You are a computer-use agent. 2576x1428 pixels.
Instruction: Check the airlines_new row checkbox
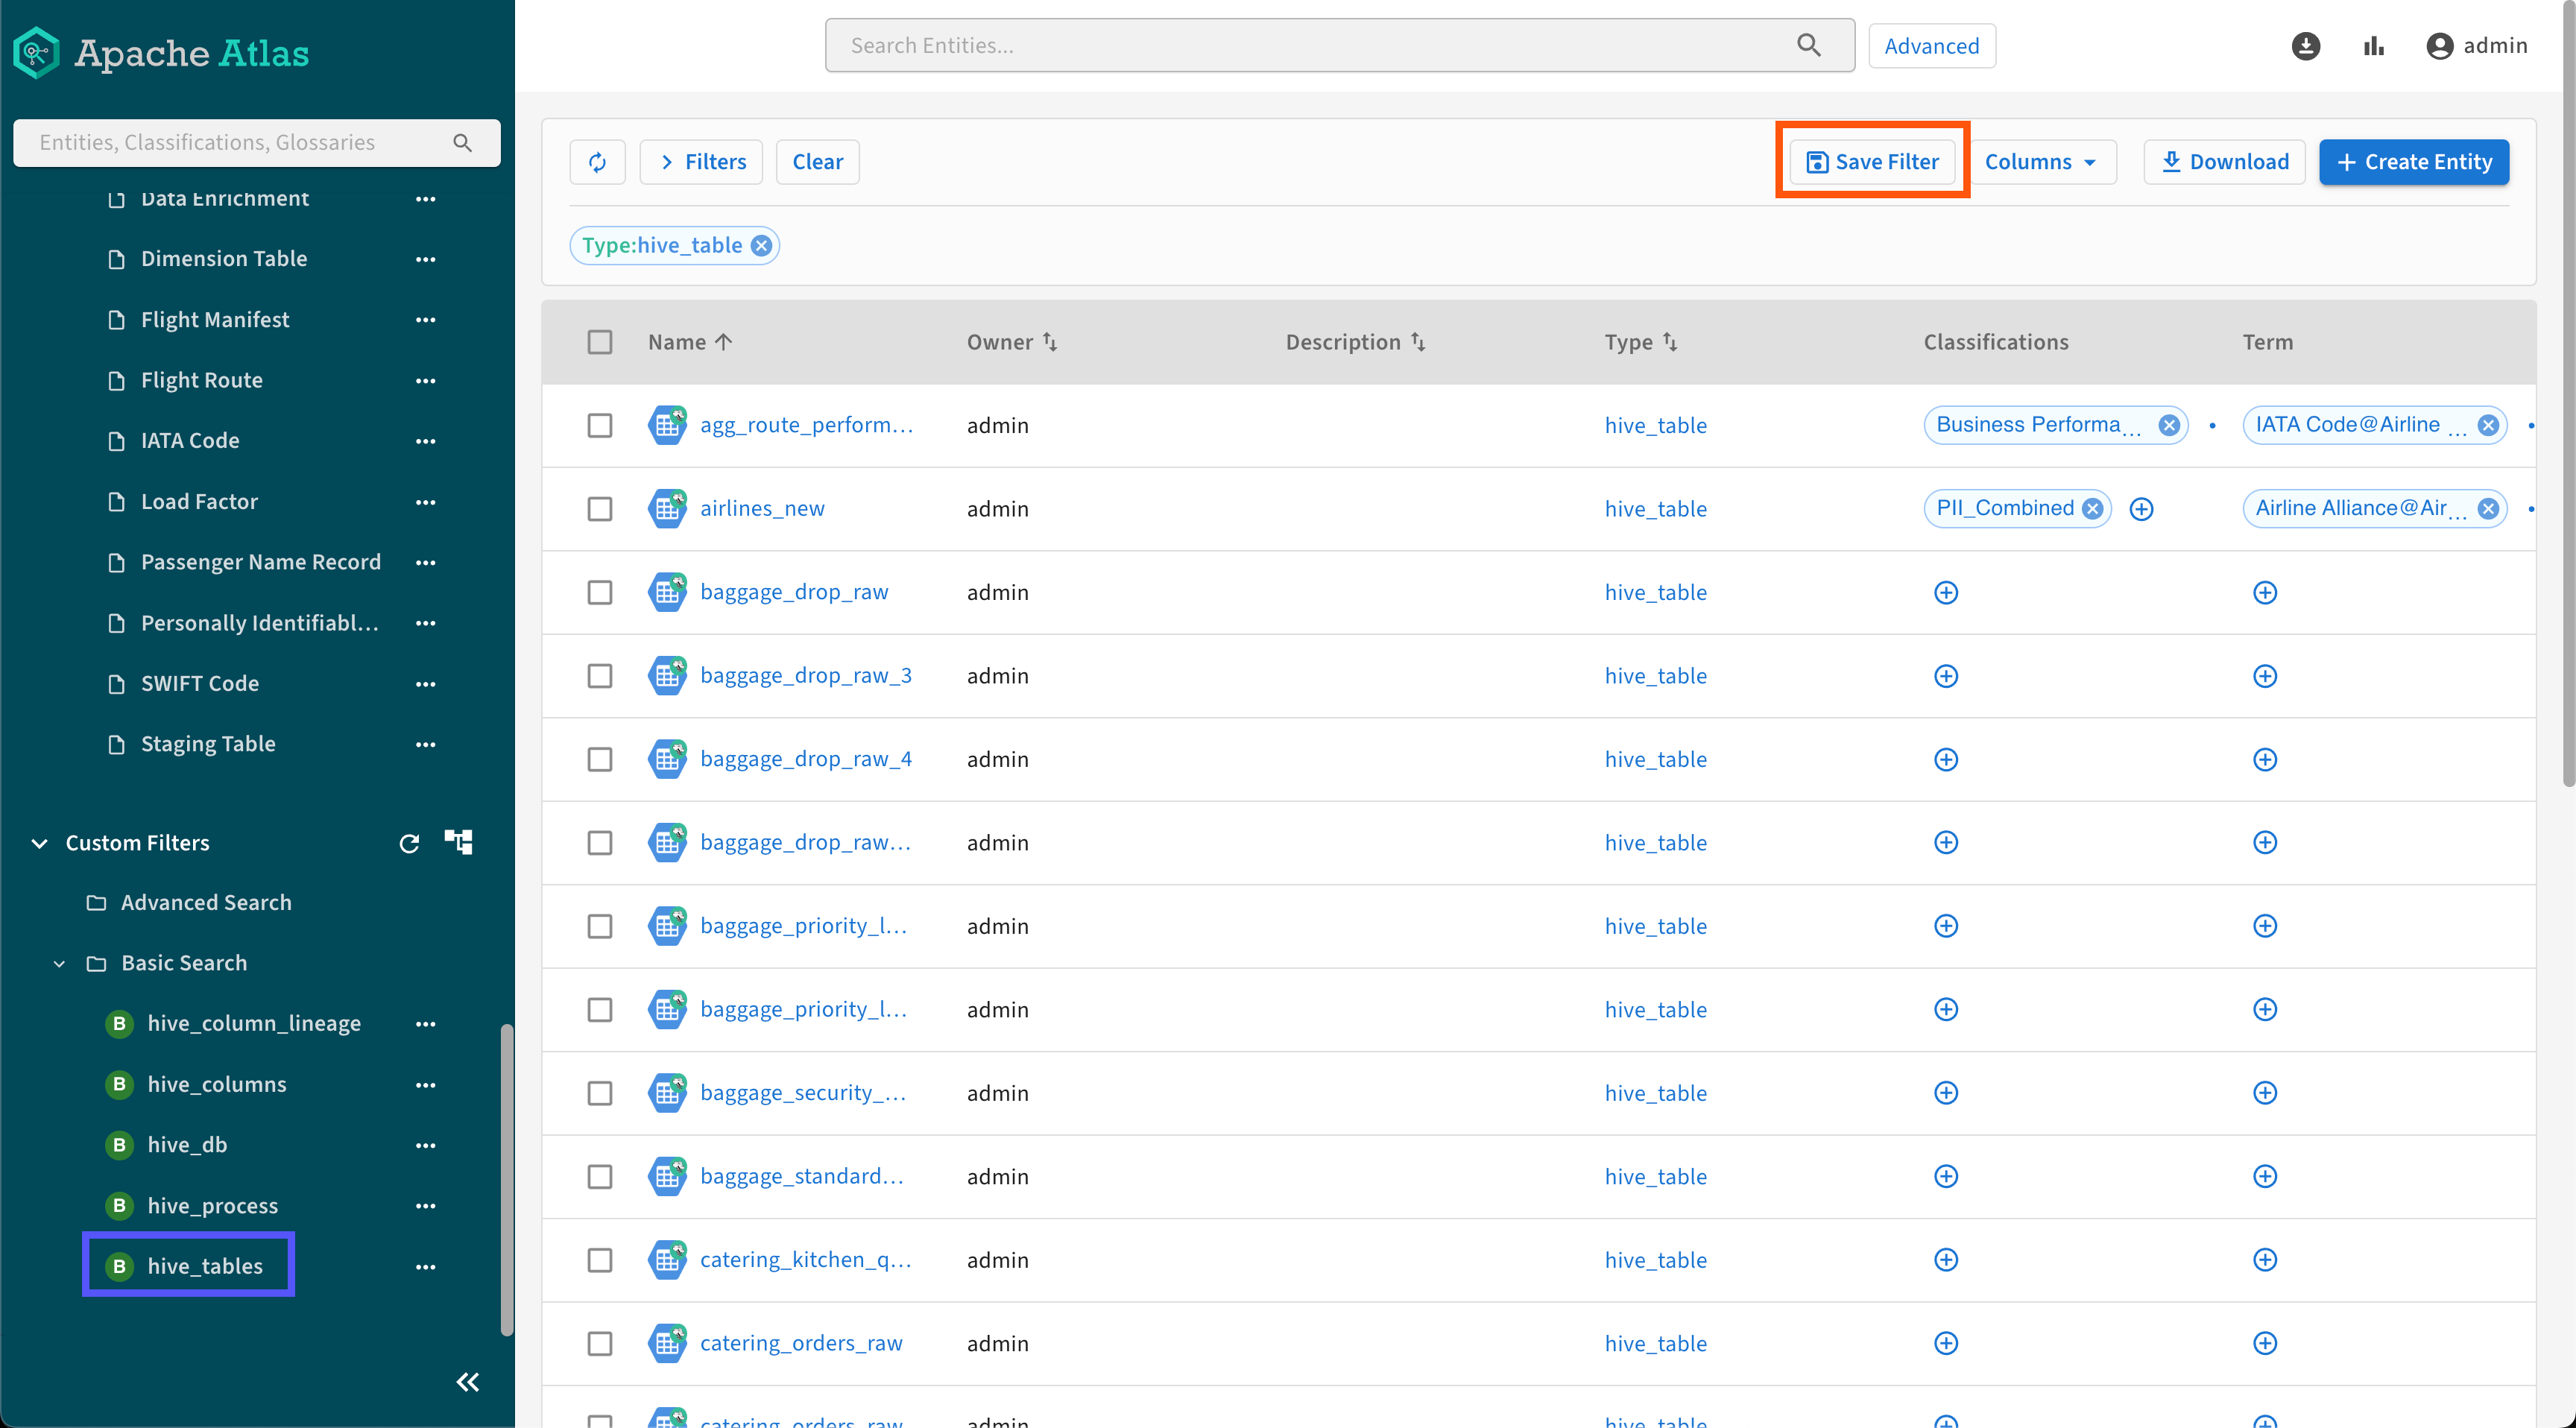[x=599, y=509]
